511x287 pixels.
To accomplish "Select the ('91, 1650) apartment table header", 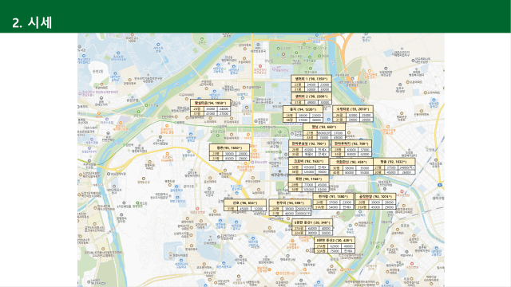I will 229,147.
